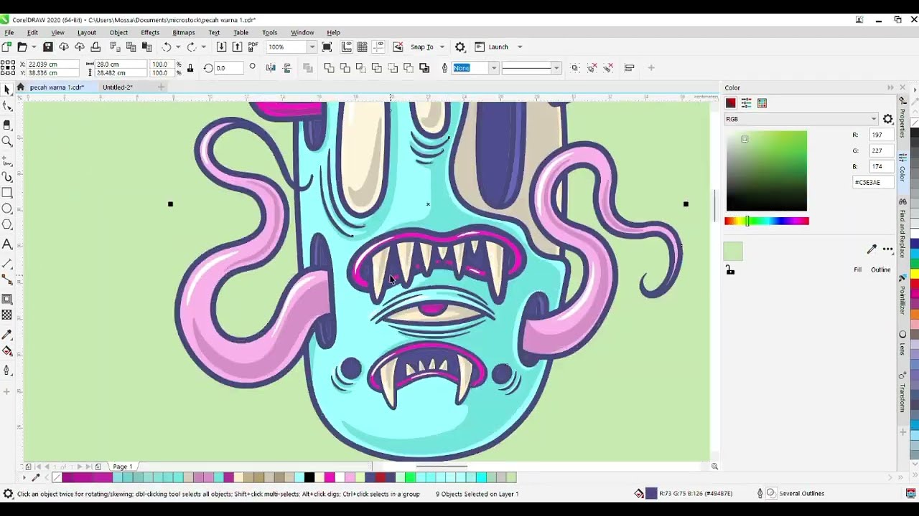Click the Import icon

pos(221,47)
